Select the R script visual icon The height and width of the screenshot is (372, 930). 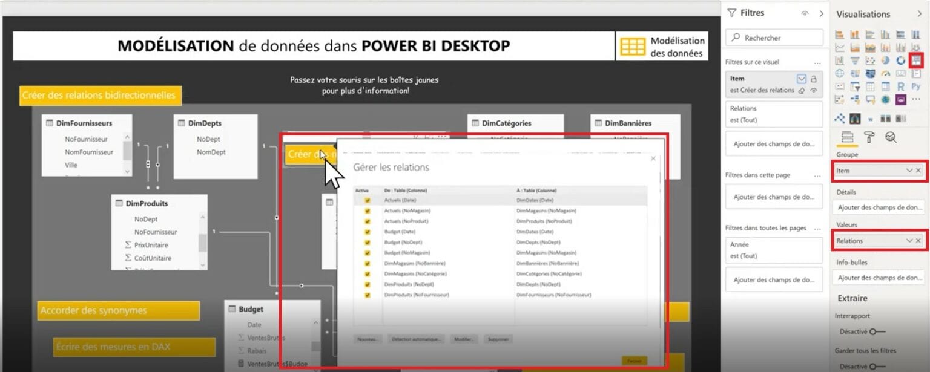[x=899, y=87]
